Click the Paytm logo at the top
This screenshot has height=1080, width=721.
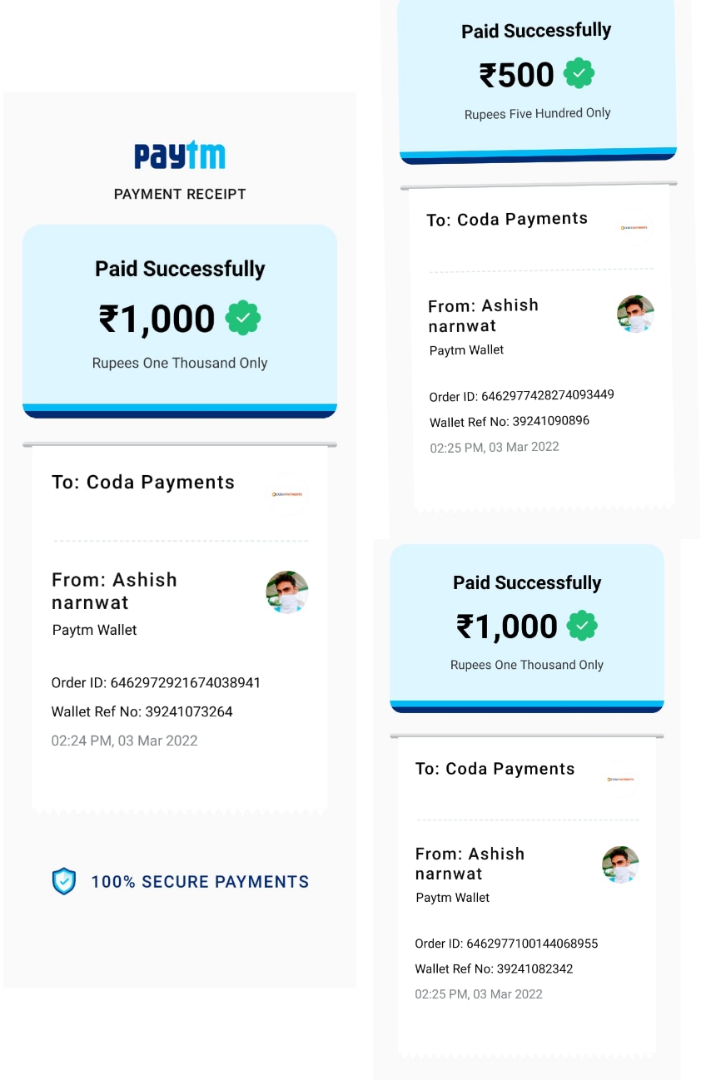pos(180,156)
